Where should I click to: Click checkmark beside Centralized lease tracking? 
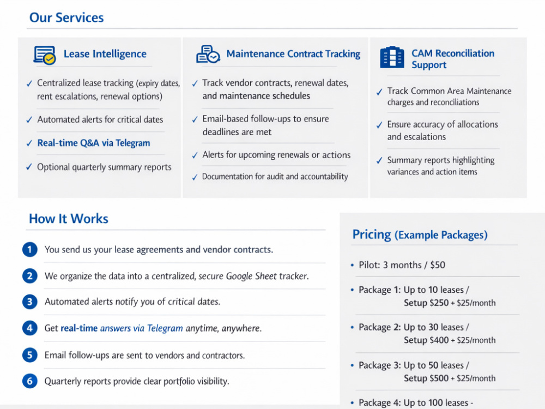(x=29, y=83)
